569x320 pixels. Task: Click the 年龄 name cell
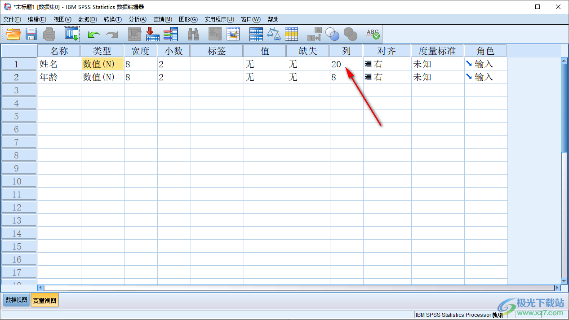coord(59,77)
